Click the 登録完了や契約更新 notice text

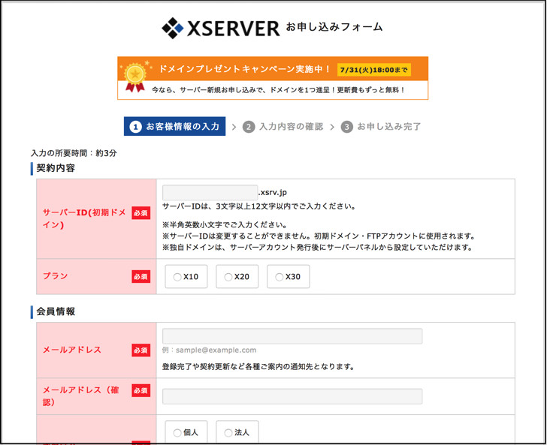[258, 367]
